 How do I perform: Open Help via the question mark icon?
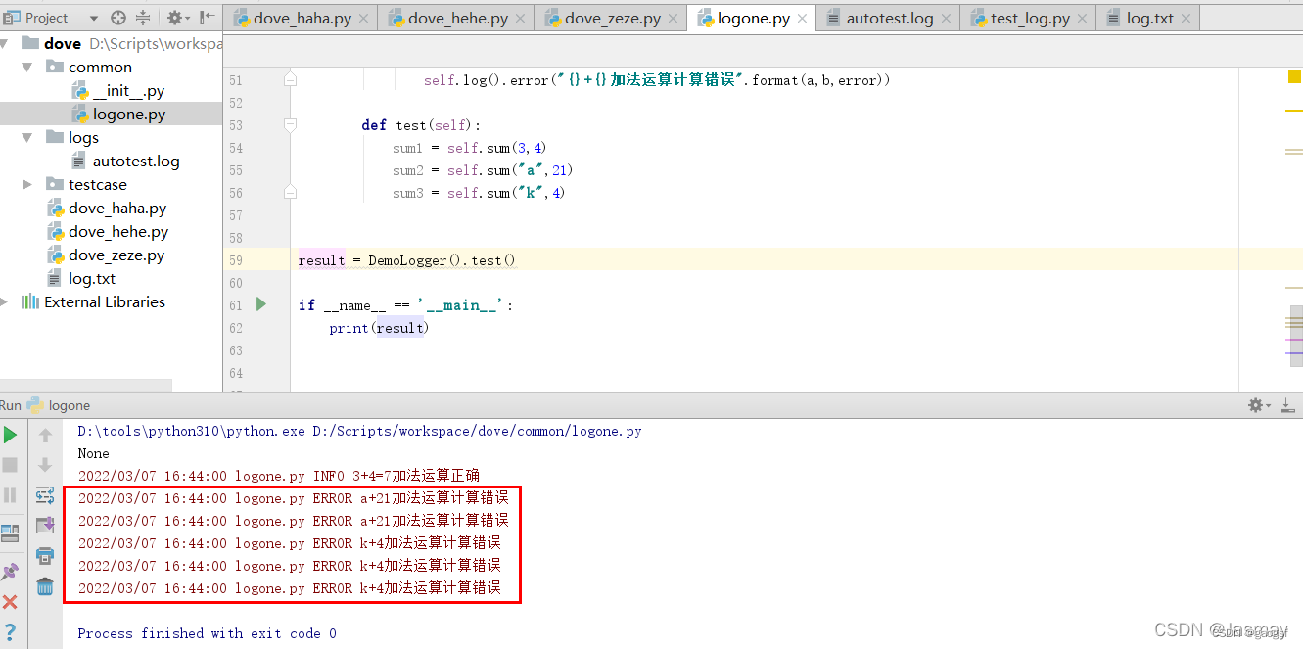coord(10,632)
